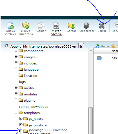The image size is (118, 134).
Task: Click the Nuevo Archivo icon
Action: (x=11, y=26)
